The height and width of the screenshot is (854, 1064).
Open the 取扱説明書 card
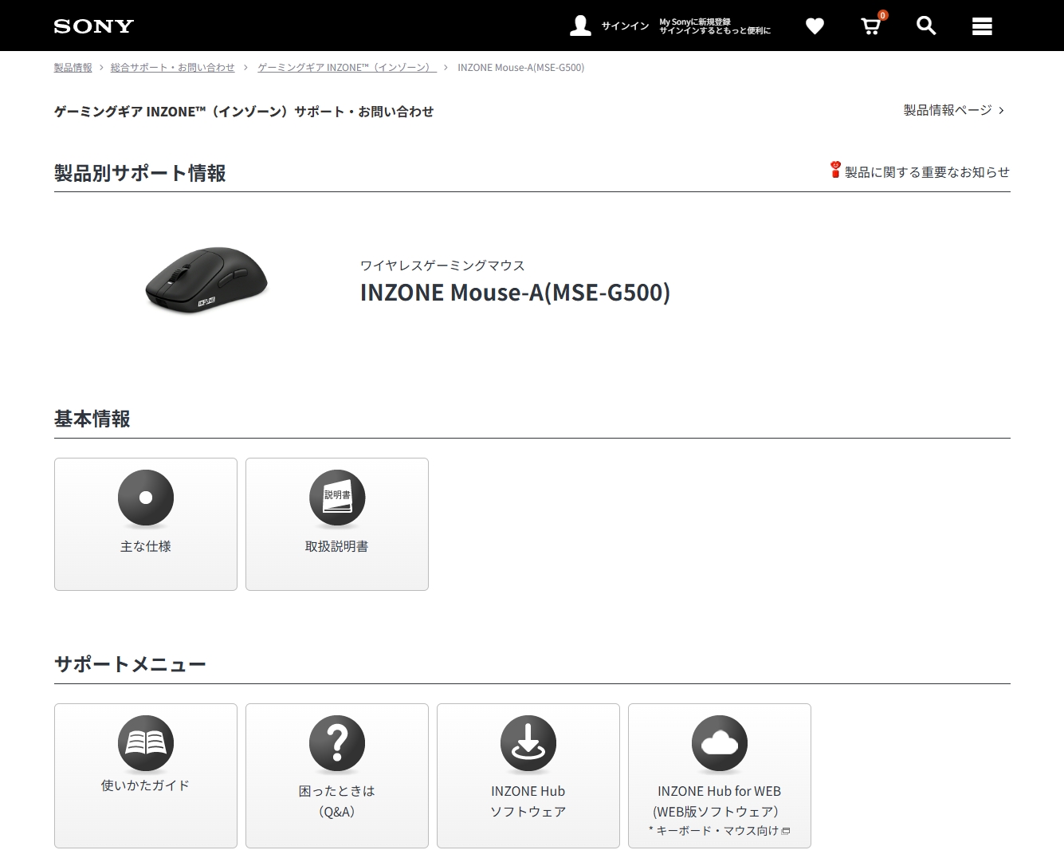coord(337,524)
